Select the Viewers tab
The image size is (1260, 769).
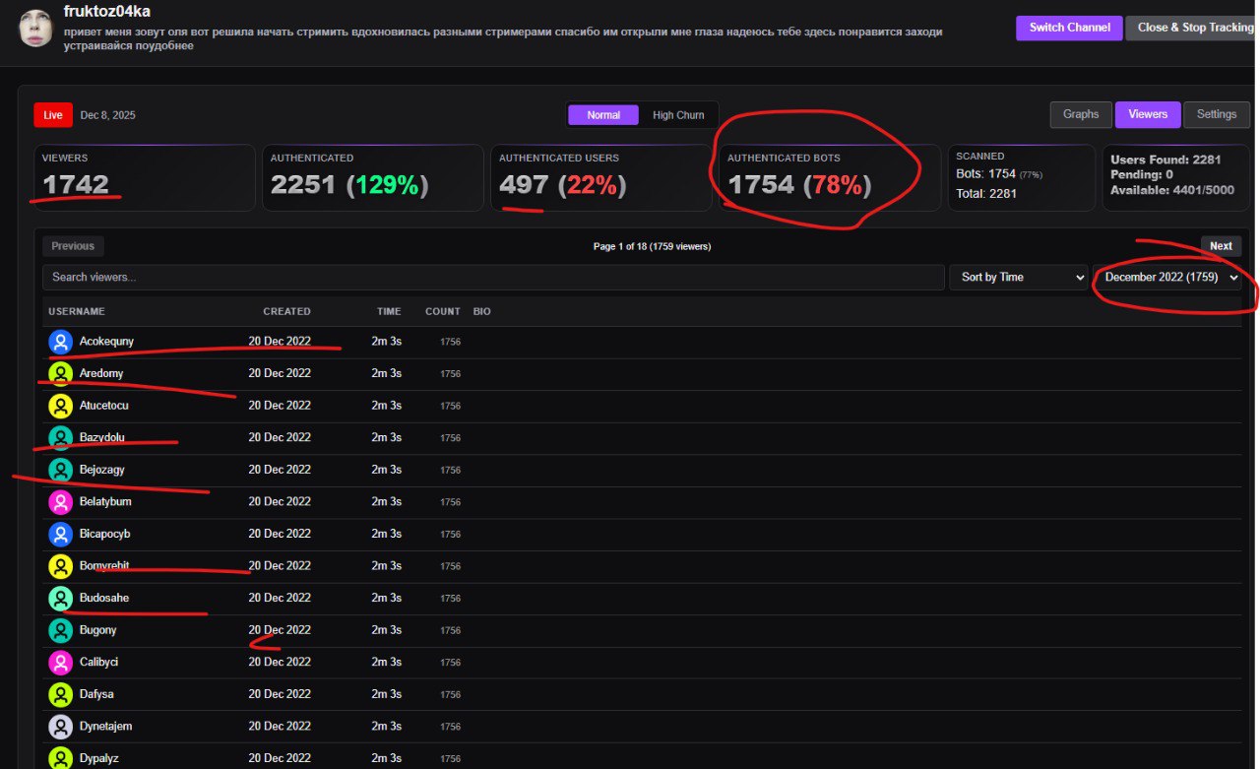(x=1148, y=114)
